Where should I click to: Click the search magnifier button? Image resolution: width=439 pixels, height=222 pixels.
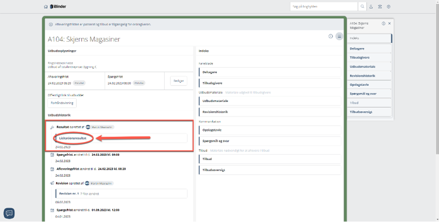click(x=362, y=6)
